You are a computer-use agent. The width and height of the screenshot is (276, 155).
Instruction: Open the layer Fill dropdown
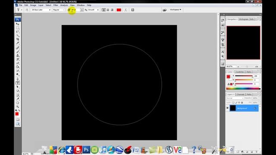pyautogui.click(x=259, y=102)
